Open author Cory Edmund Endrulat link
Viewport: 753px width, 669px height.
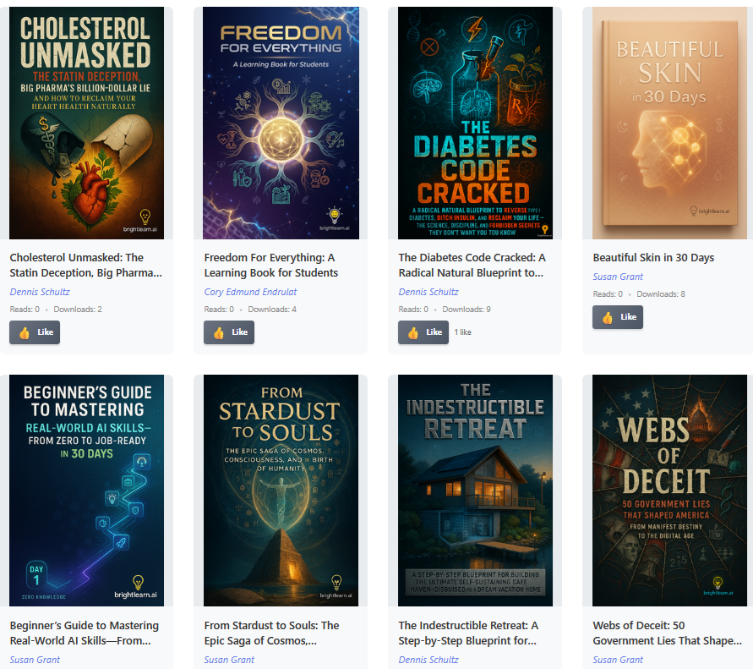250,292
